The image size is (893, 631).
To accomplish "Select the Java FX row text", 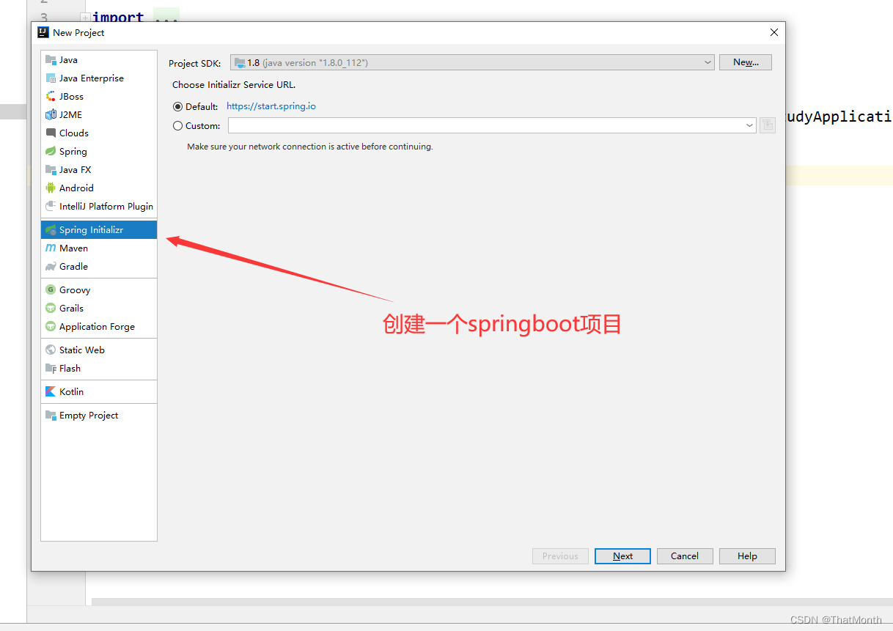I will click(75, 170).
